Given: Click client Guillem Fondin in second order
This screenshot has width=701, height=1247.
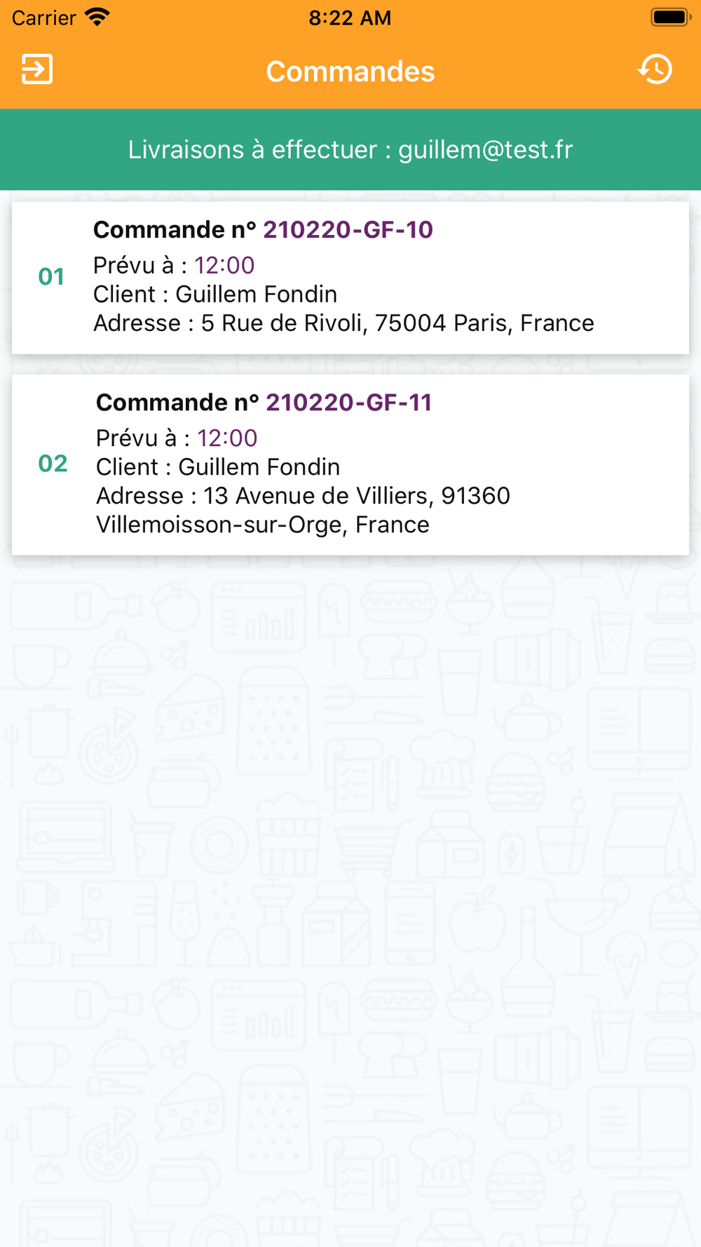Looking at the screenshot, I should pos(259,467).
